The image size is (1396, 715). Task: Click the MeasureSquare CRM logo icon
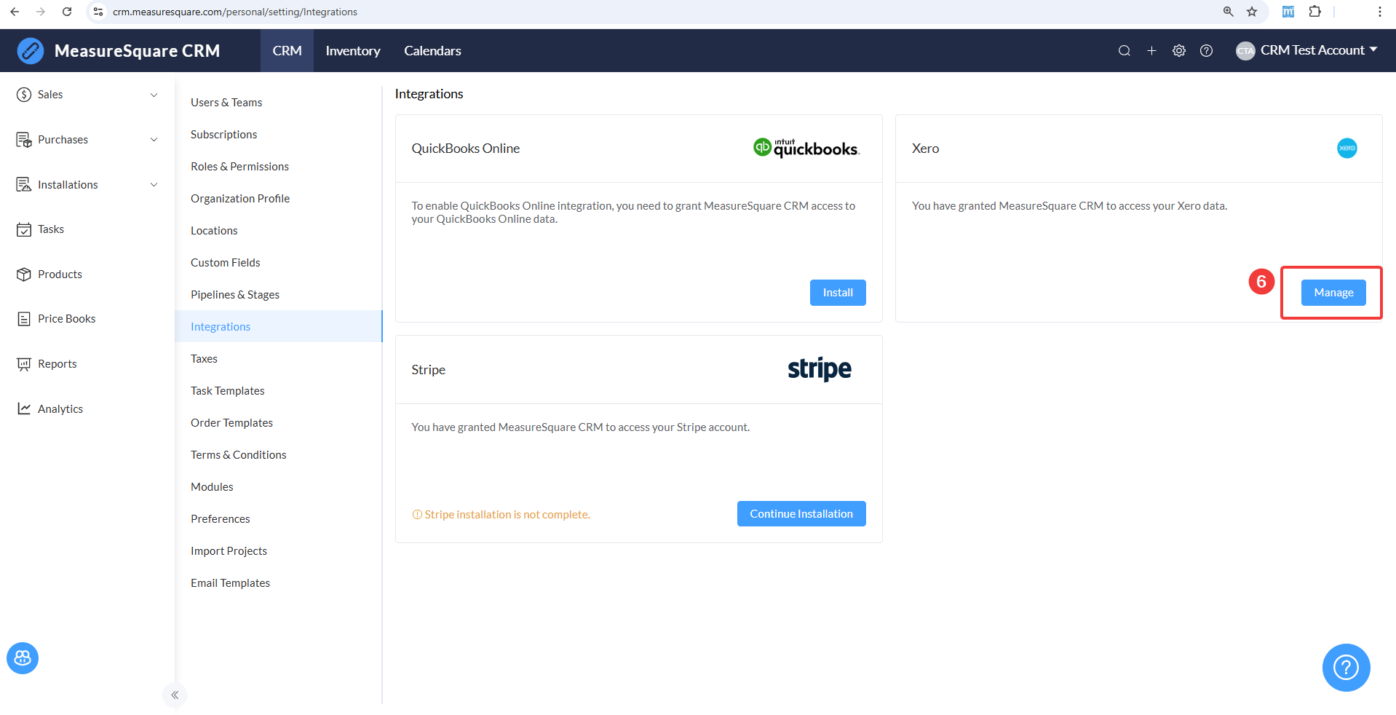point(31,51)
